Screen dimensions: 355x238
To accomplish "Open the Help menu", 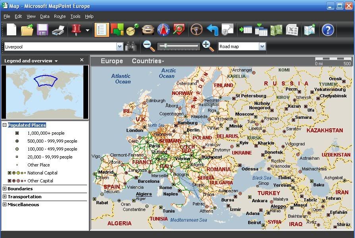I will 89,16.
